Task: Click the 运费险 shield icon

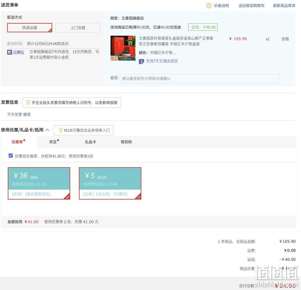Action: pos(10,52)
